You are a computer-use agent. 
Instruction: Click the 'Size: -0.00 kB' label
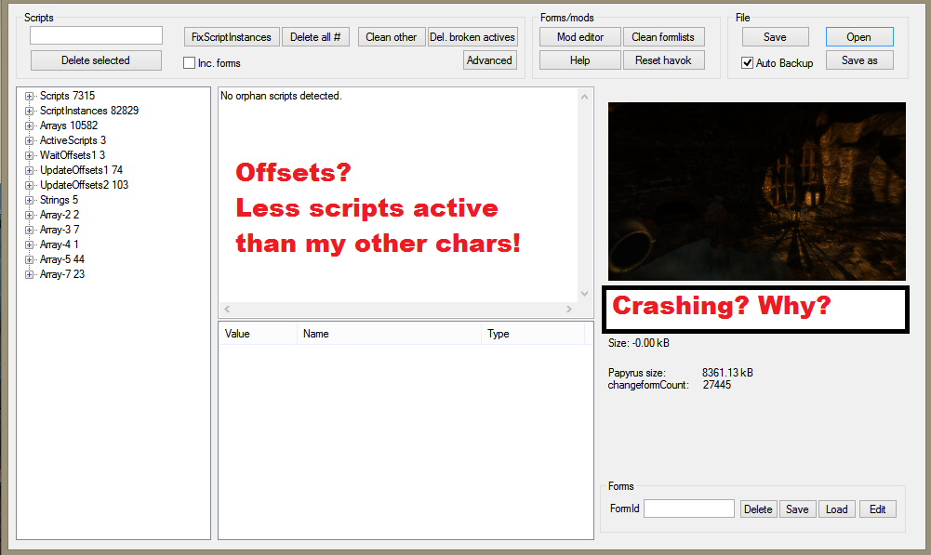[x=639, y=343]
